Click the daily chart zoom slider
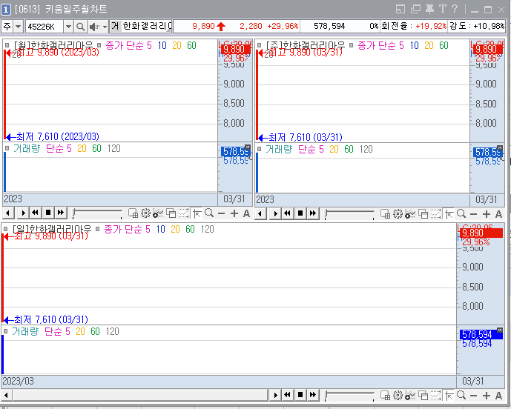The image size is (511, 409). click(x=349, y=396)
